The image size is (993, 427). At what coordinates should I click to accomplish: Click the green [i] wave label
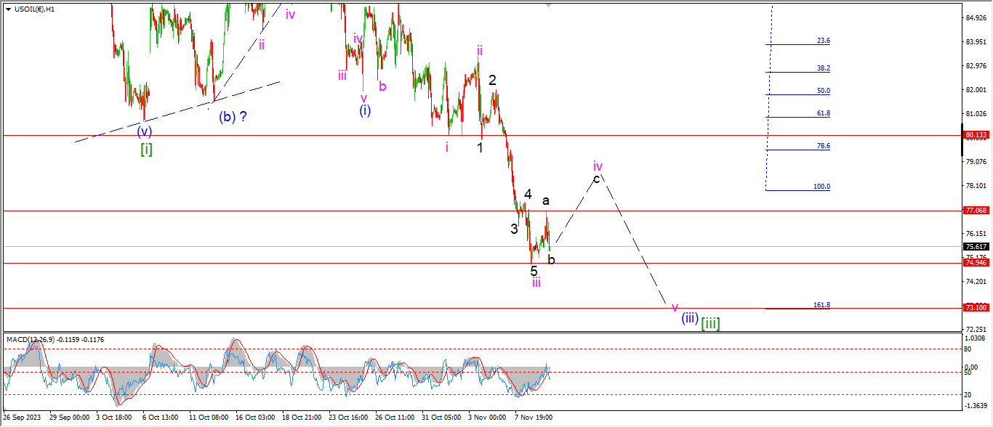click(x=146, y=149)
